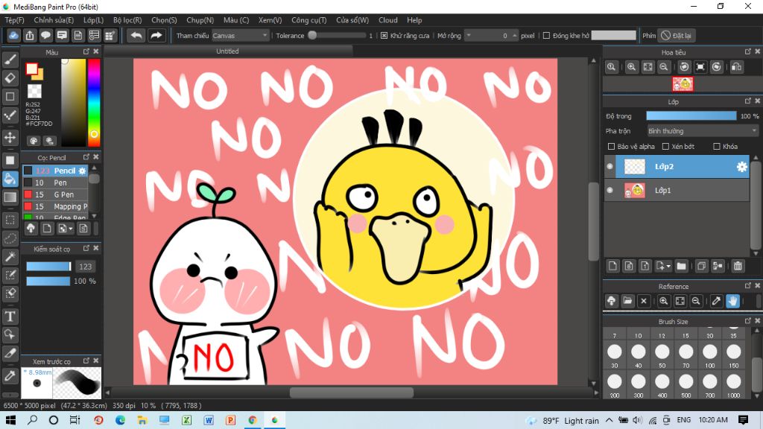Click the cloud save icon in toolbar
Viewport: 763px width, 429px height.
[13, 36]
